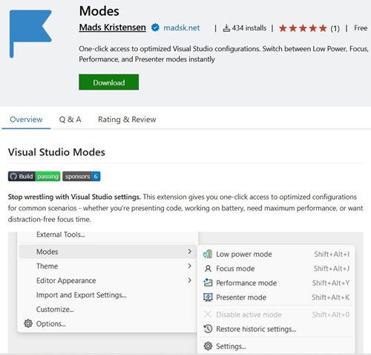Activate Performance mode entry
The width and height of the screenshot is (371, 355).
(x=276, y=283)
